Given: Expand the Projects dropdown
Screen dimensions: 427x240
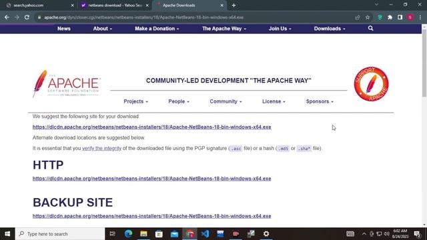Looking at the screenshot, I should click(x=135, y=101).
